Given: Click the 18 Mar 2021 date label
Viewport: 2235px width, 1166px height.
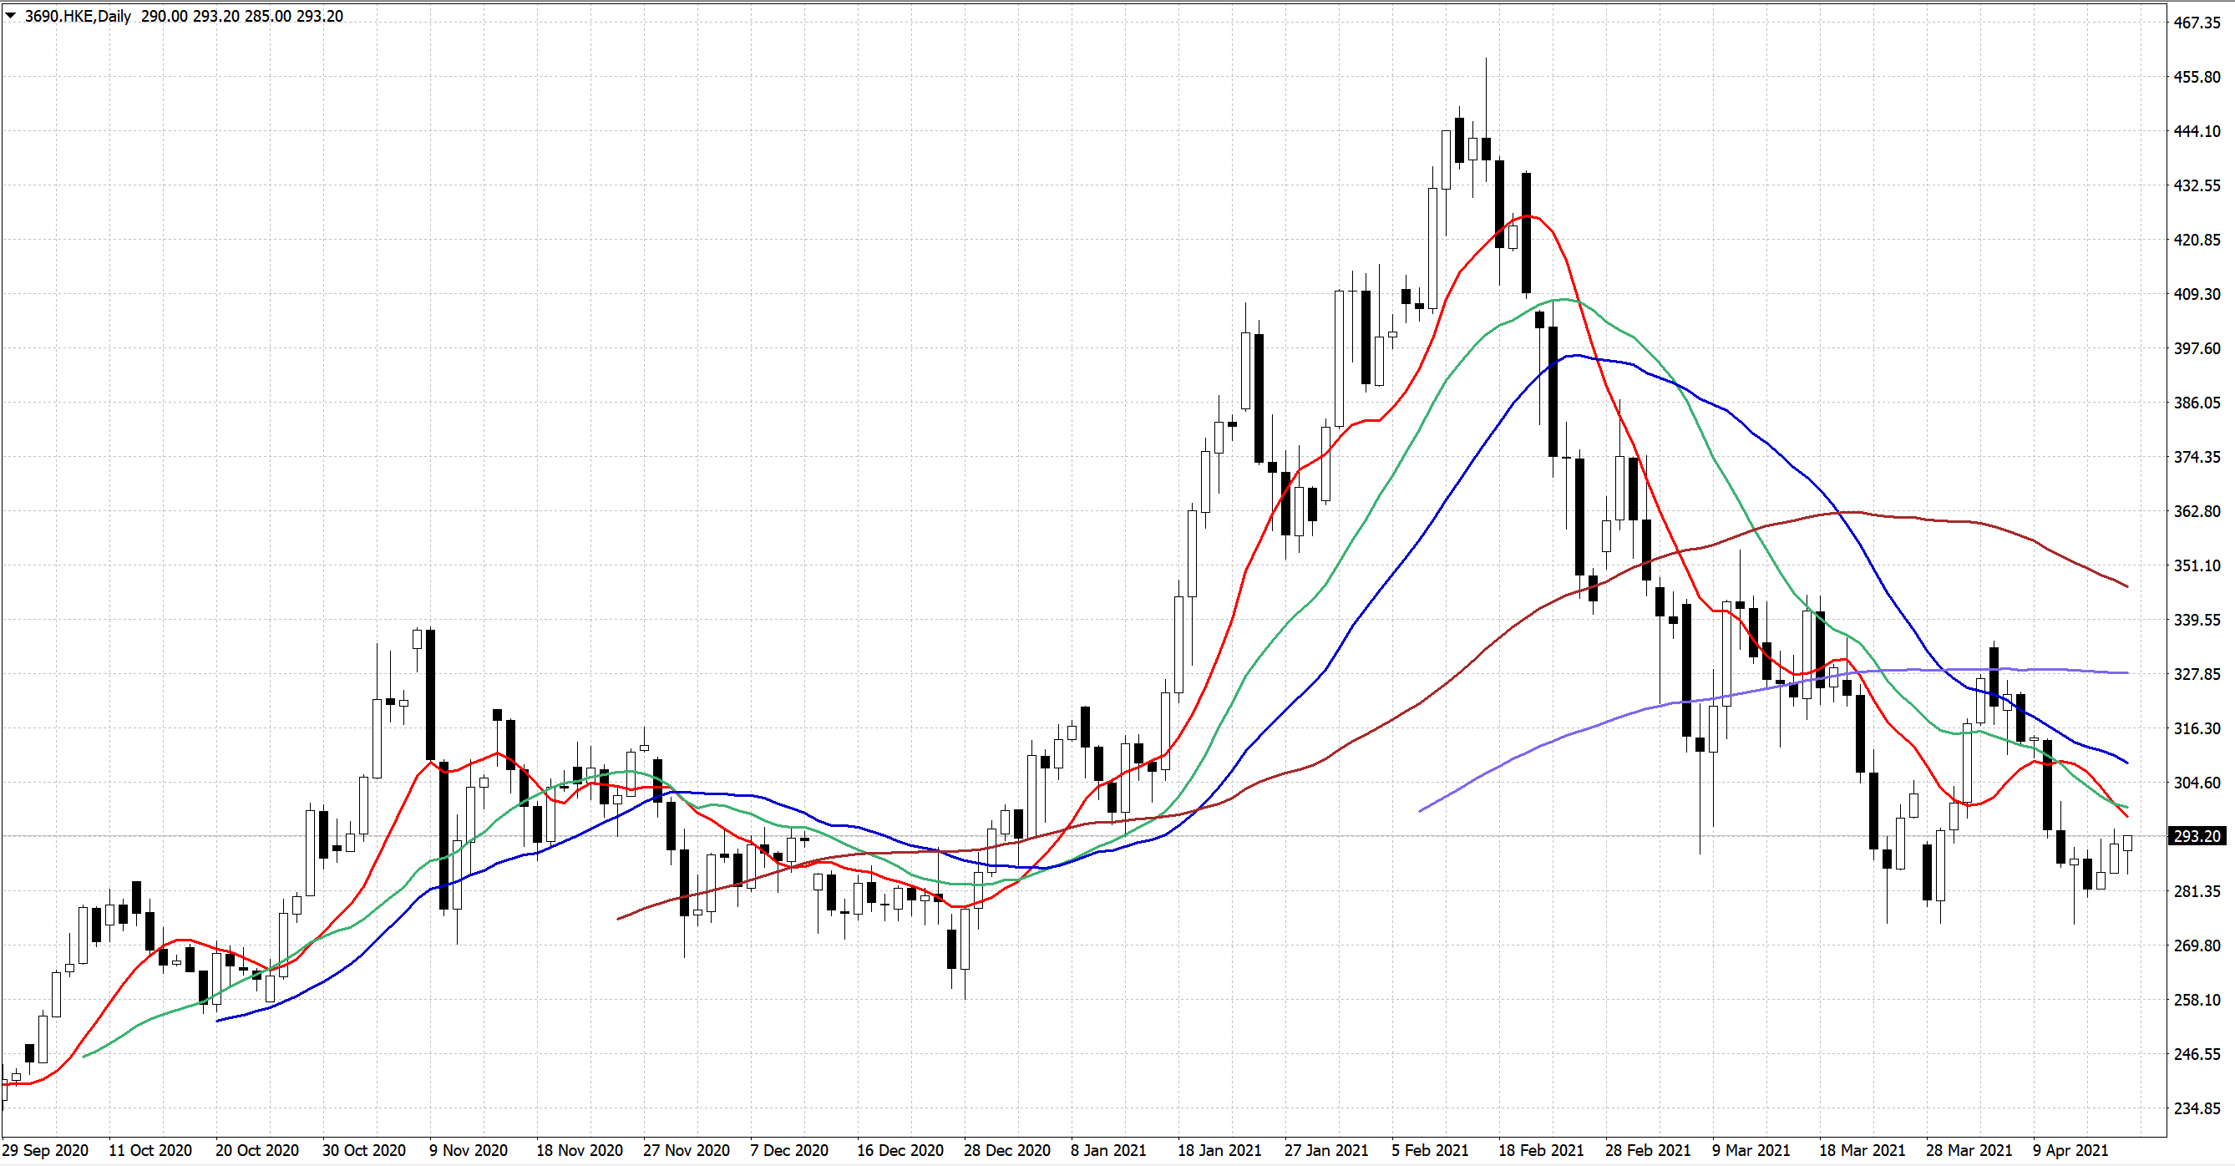Looking at the screenshot, I should 1861,1150.
